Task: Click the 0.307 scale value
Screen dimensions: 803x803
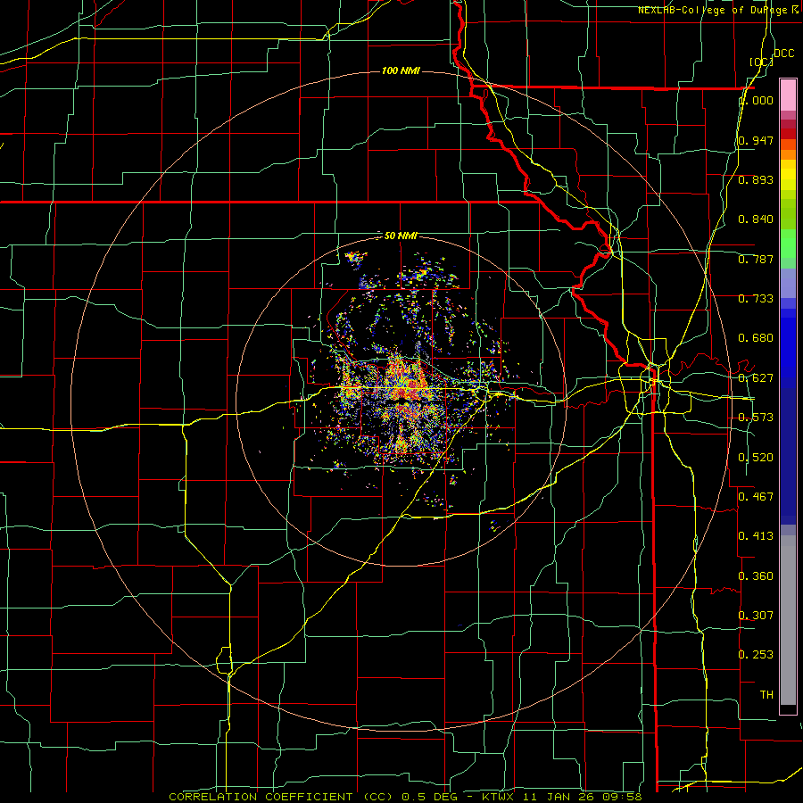Action: point(756,616)
